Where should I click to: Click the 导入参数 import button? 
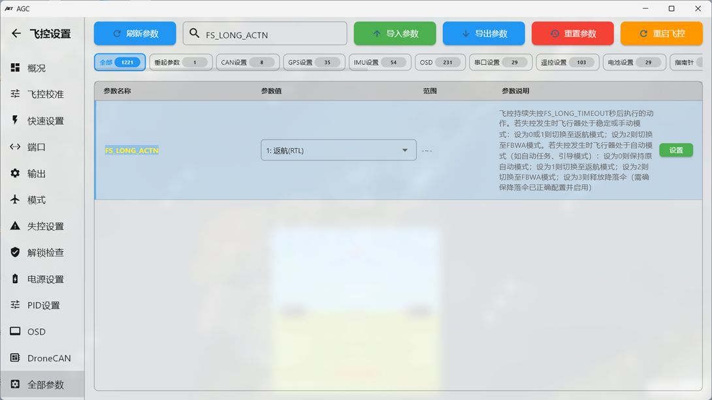point(395,34)
